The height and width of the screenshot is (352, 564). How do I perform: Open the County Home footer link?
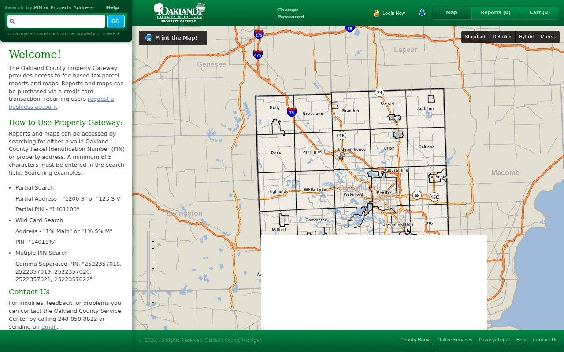coord(416,340)
